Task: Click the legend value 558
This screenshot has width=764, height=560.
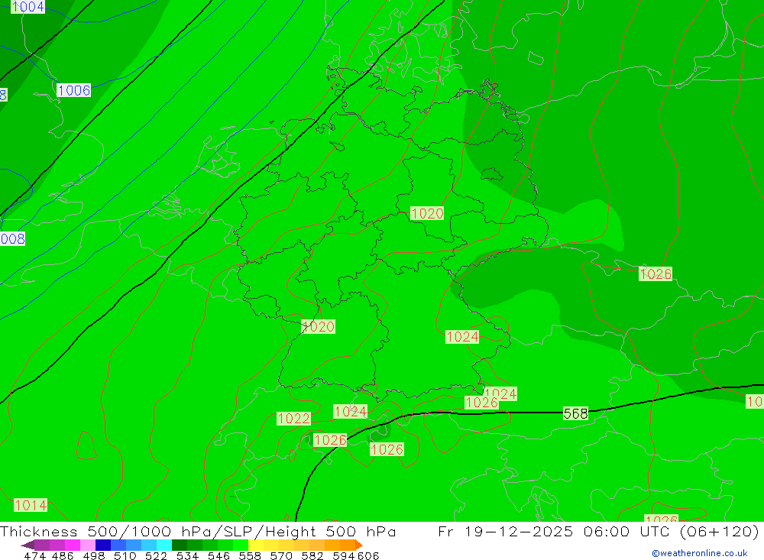Action: tap(250, 555)
